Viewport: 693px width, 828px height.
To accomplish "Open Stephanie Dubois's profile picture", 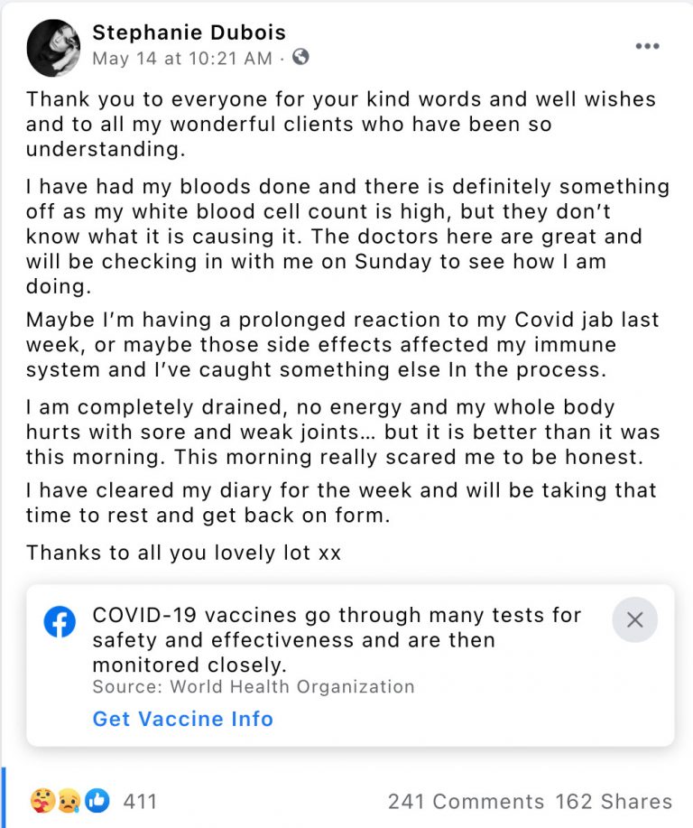I will click(x=54, y=48).
